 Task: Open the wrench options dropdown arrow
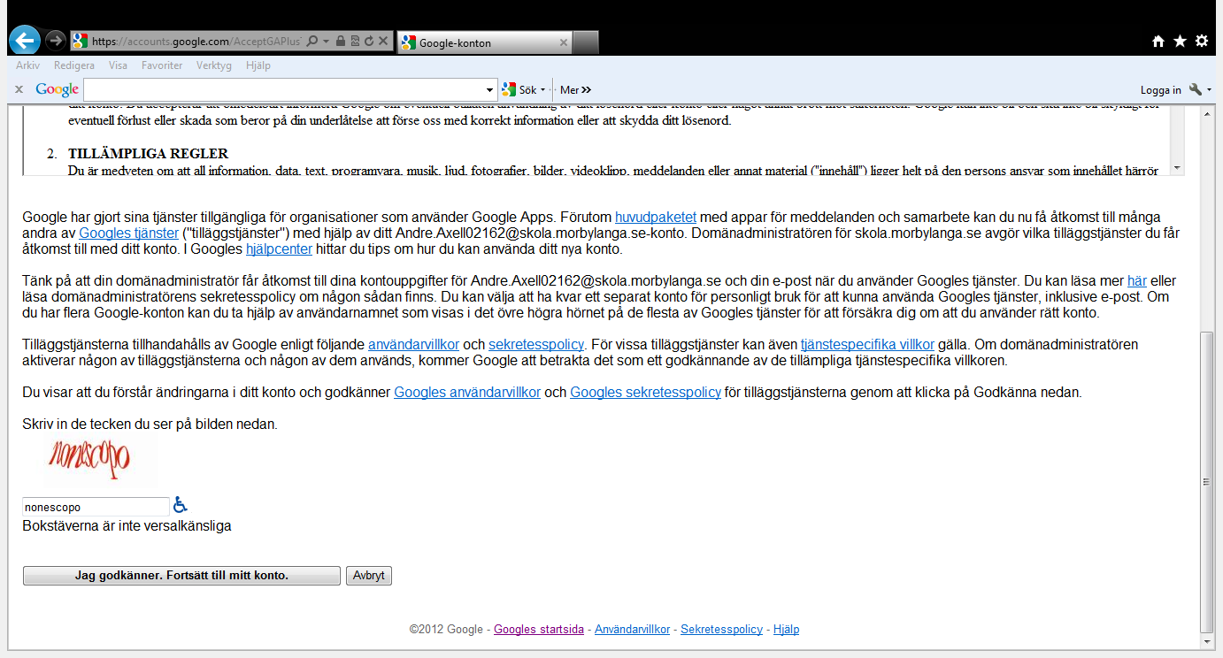(x=1209, y=90)
